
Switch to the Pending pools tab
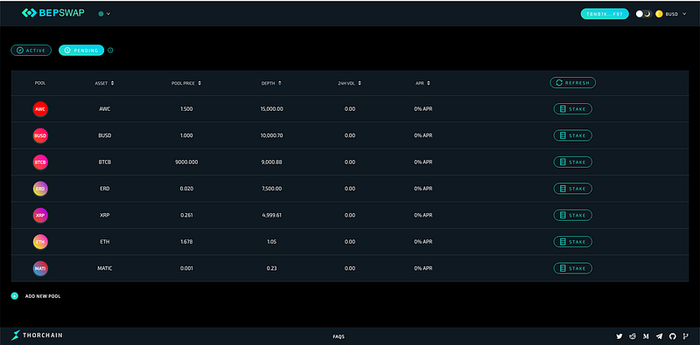coord(81,51)
